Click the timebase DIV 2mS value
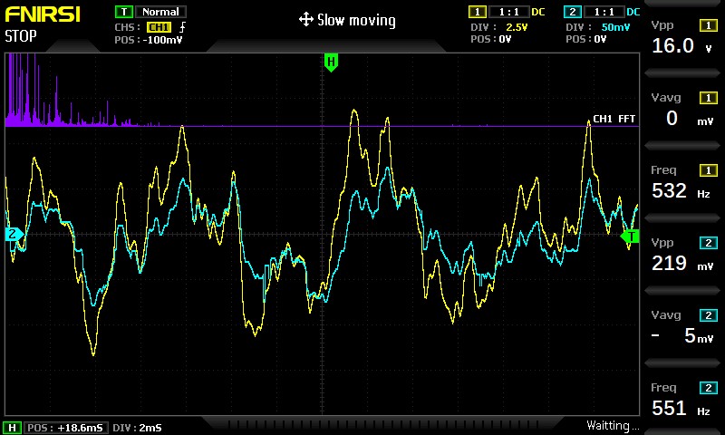Viewport: 725px width, 435px height. pyautogui.click(x=136, y=427)
